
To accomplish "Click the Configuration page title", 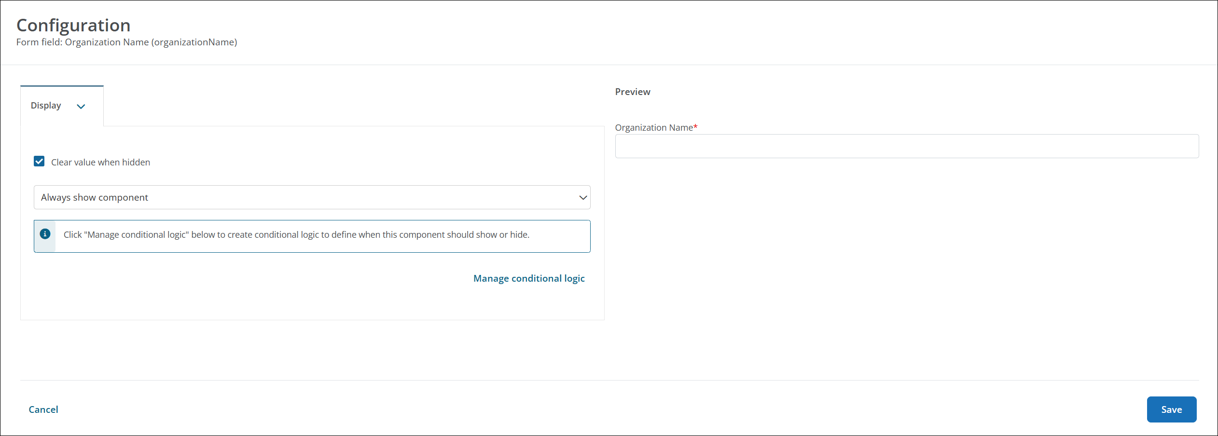I will coord(73,26).
